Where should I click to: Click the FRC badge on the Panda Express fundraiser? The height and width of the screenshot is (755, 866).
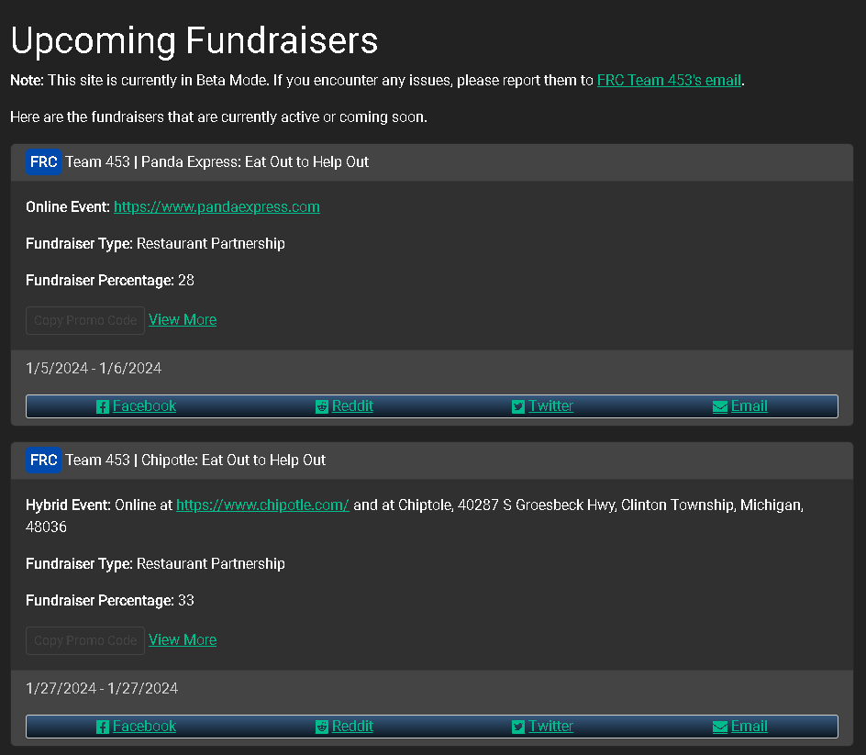[x=44, y=161]
